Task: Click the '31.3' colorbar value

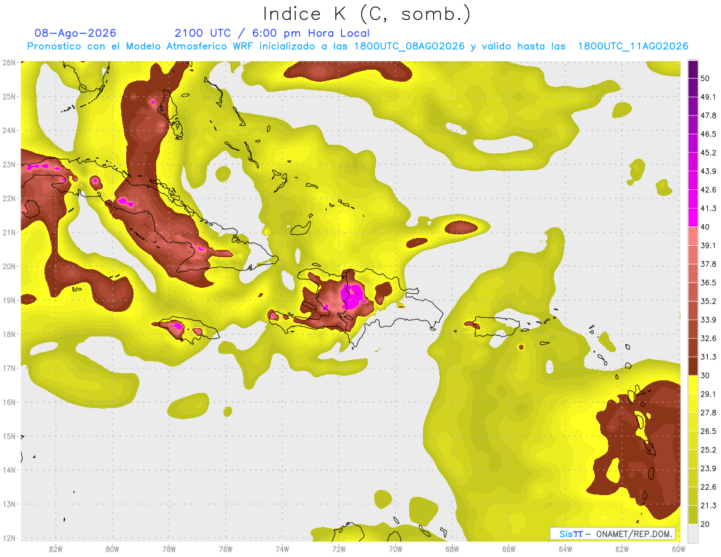Action: [x=708, y=357]
